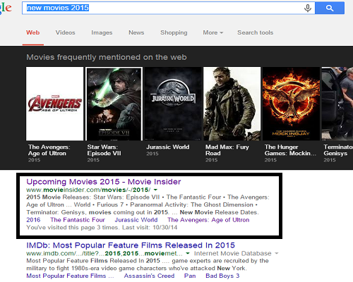The width and height of the screenshot is (353, 282).
Task: Click the title 'The Hunger Games: Mockin...'
Action: [290, 150]
